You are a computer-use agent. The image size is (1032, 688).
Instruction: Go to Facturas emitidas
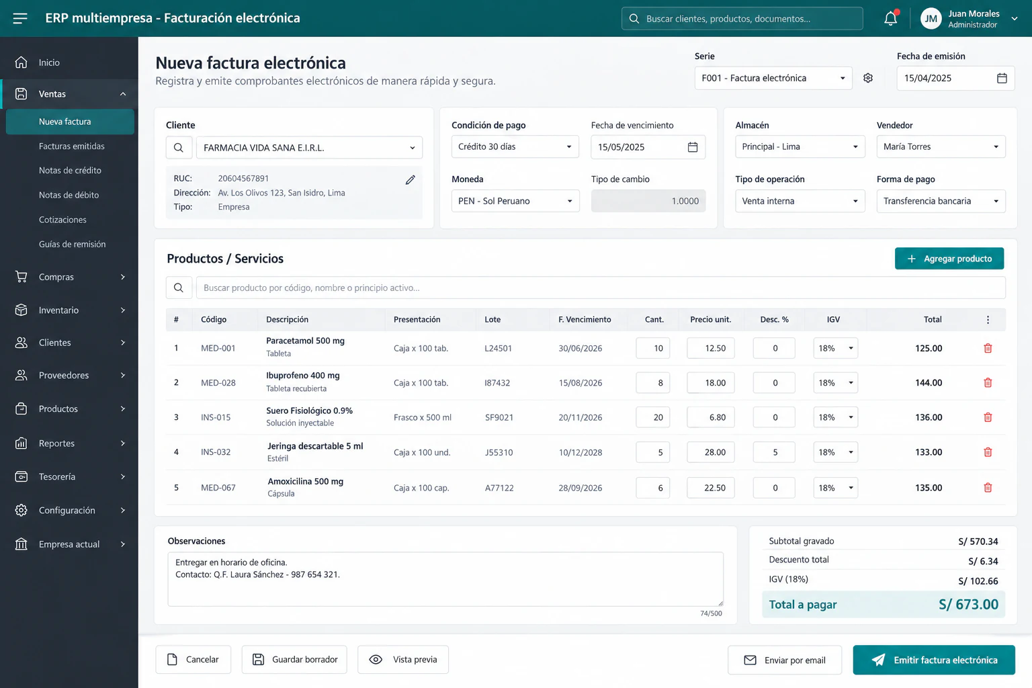tap(72, 146)
